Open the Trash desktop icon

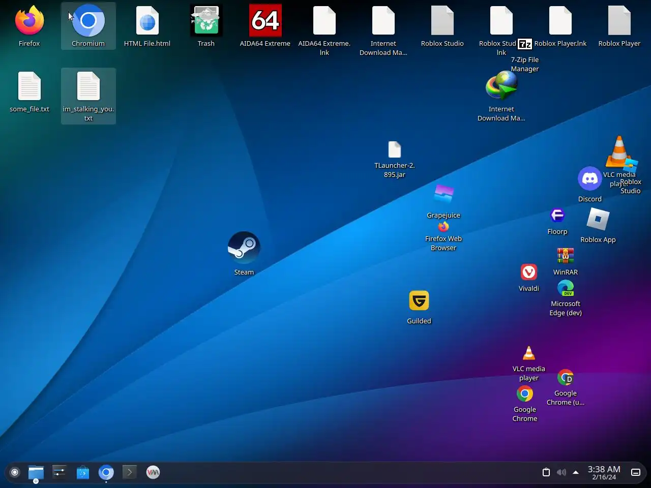coord(206,21)
